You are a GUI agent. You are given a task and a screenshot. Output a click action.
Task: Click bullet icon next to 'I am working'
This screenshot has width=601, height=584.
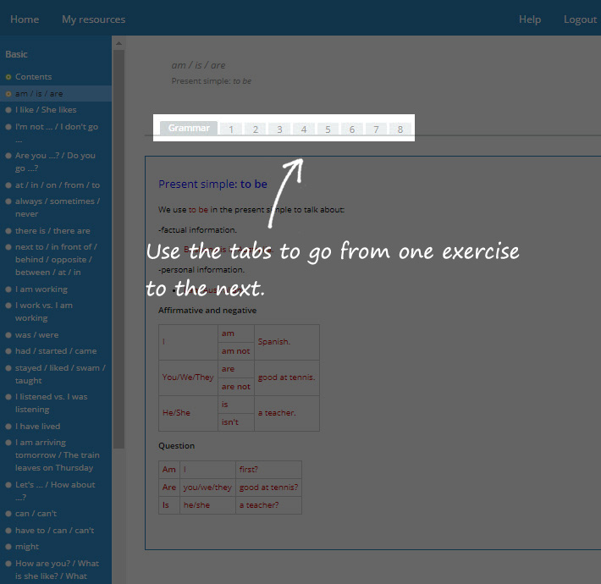8,289
